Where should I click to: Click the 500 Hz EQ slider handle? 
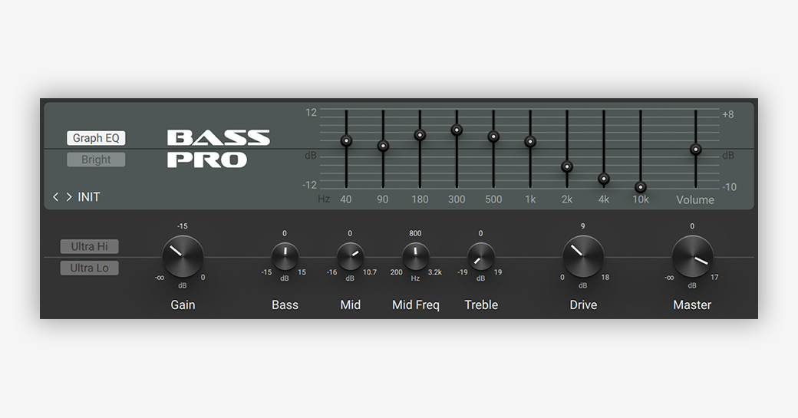[493, 137]
